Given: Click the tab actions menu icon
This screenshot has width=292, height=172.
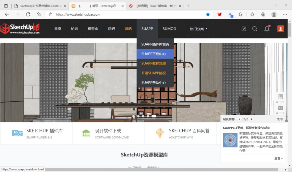Looking at the screenshot, I should tap(6, 6).
